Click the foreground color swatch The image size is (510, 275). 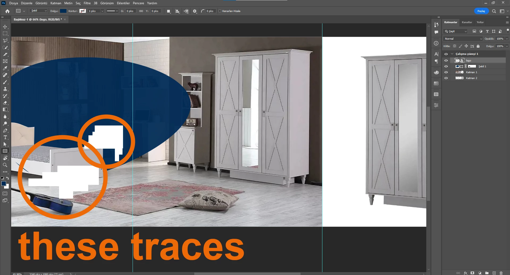click(x=4, y=184)
